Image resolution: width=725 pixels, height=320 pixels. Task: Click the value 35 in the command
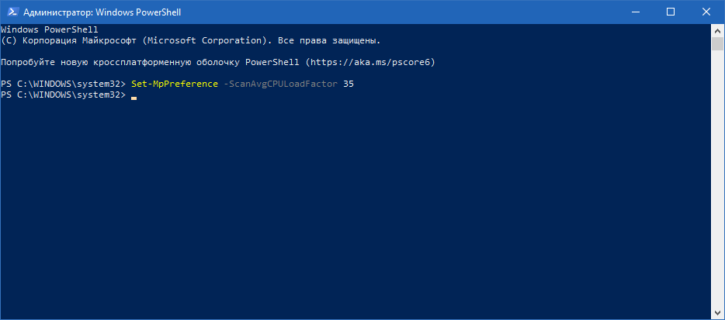[x=349, y=83]
